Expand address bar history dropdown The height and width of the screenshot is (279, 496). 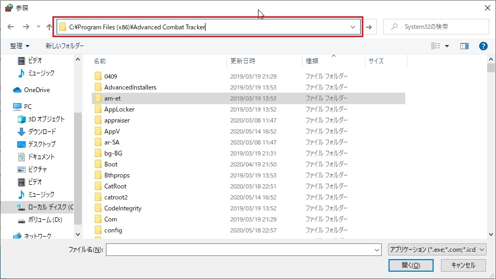click(x=353, y=27)
